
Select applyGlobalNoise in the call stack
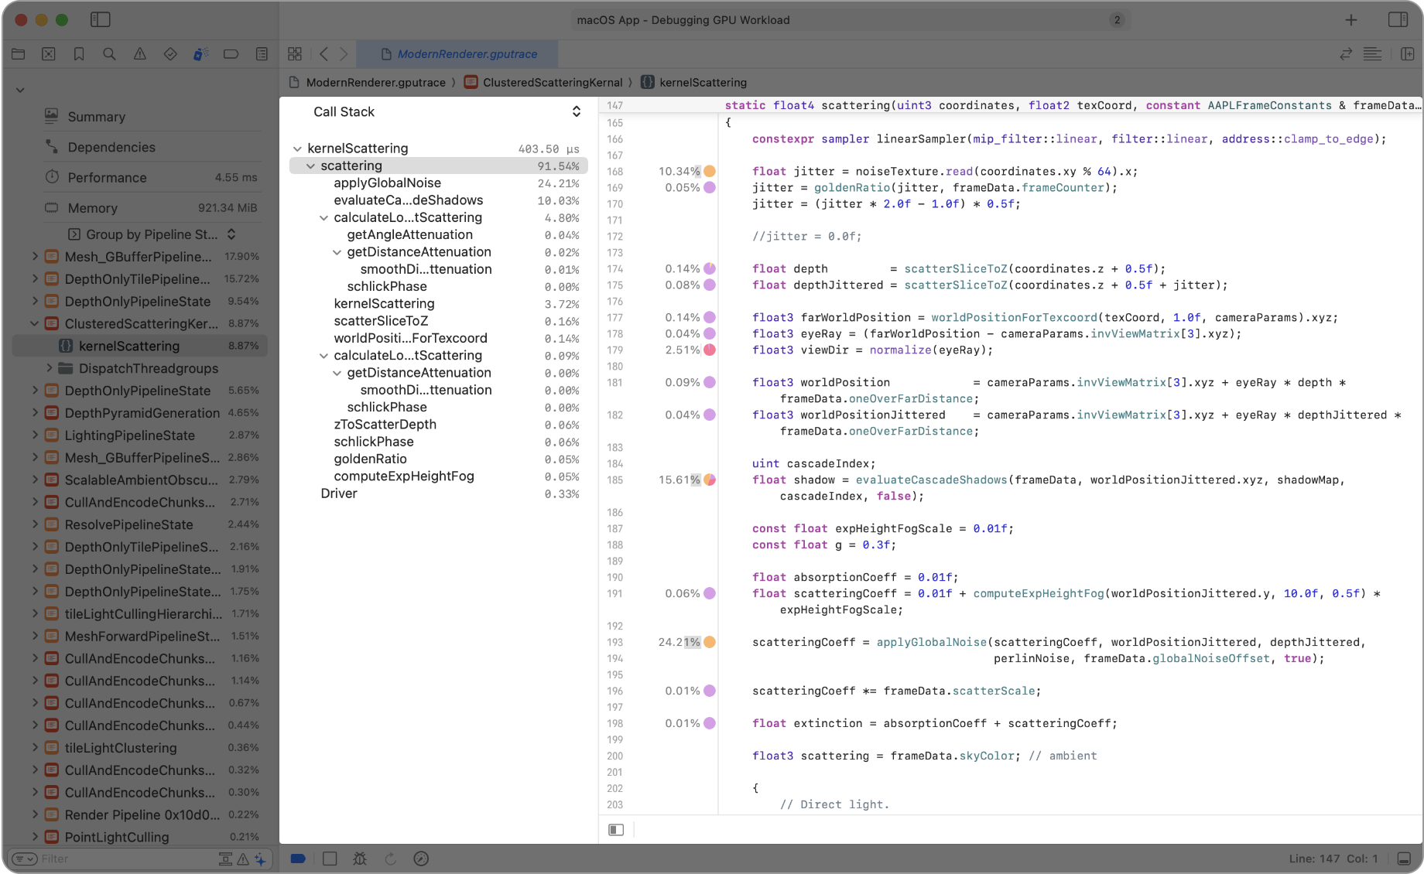[x=387, y=183]
